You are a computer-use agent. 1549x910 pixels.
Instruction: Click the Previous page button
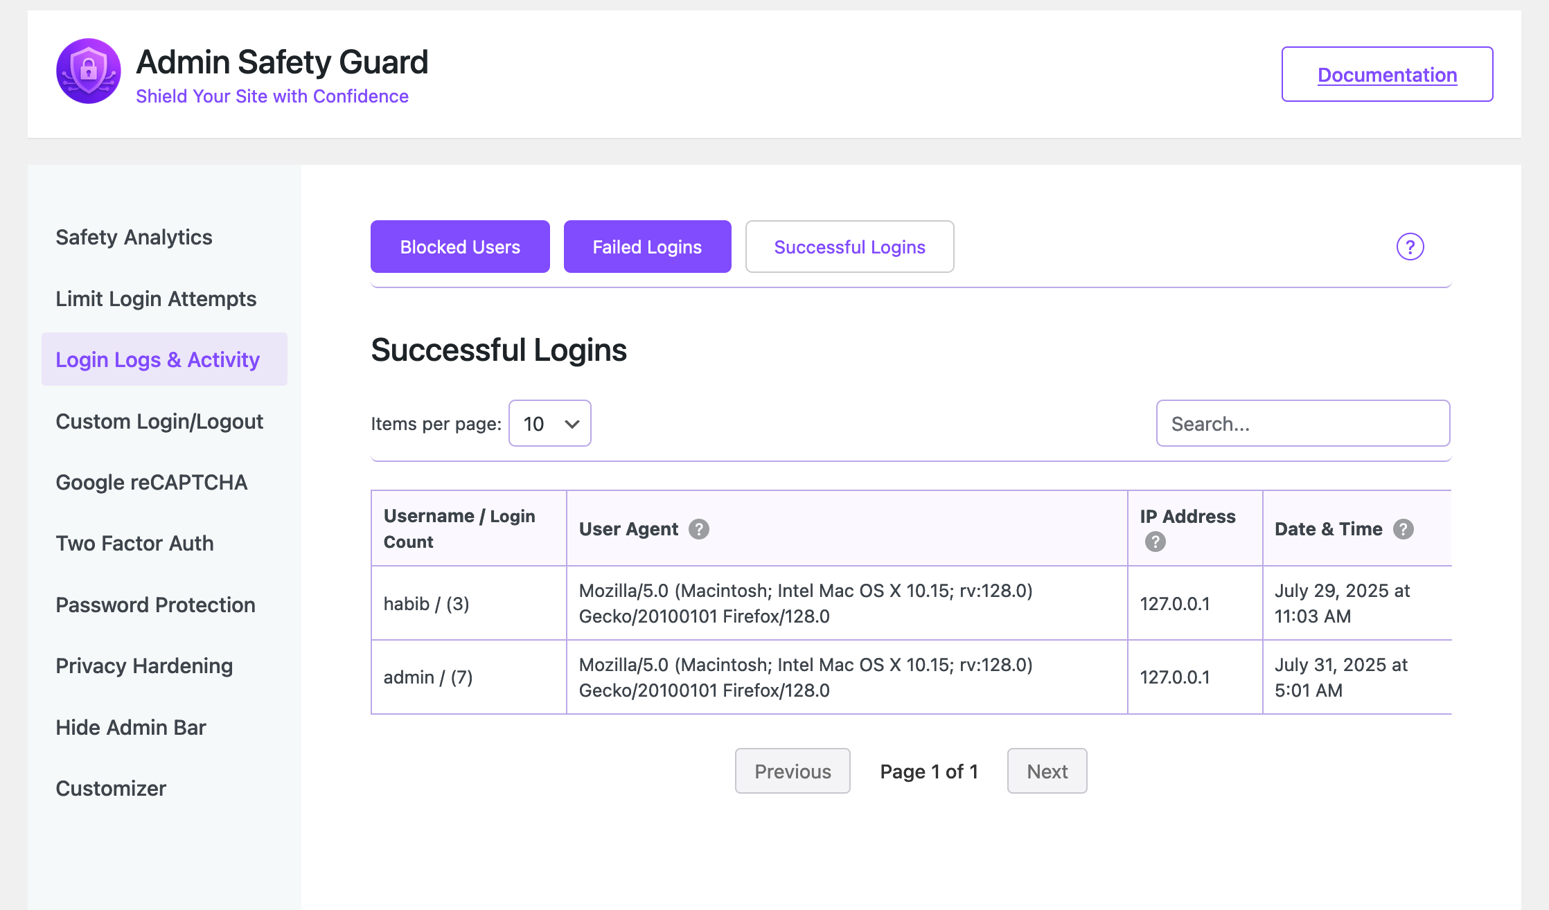(793, 771)
